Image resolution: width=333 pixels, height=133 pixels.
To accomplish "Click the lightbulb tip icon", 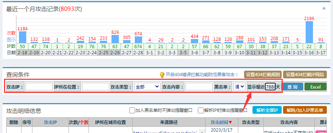I will click(162, 75).
